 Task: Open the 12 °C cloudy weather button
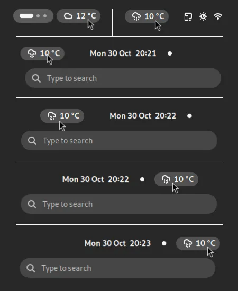[x=78, y=16]
